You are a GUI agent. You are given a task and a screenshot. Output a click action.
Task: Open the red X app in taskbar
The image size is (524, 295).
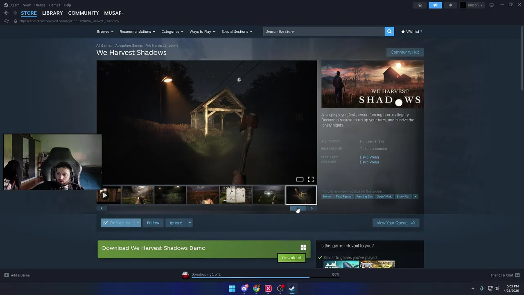pos(268,289)
